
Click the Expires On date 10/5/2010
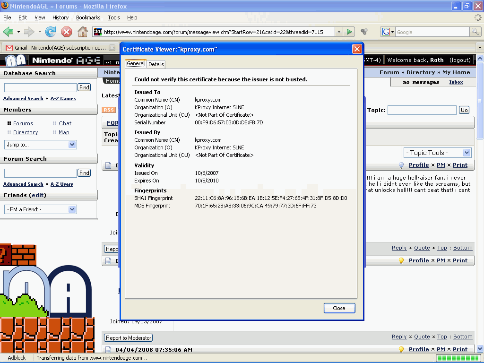point(207,181)
